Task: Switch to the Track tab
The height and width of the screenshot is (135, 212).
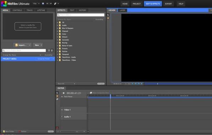Action: click(x=29, y=10)
